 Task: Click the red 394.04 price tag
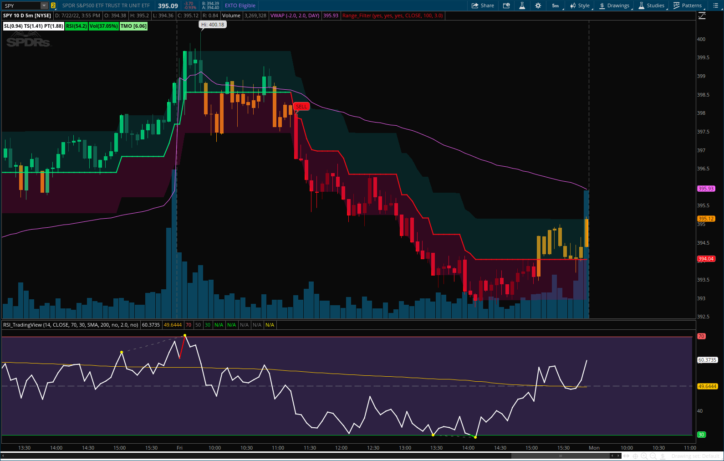click(x=706, y=259)
